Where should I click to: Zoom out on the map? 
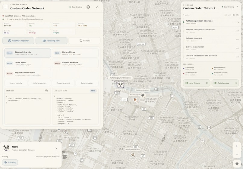coord(237,154)
